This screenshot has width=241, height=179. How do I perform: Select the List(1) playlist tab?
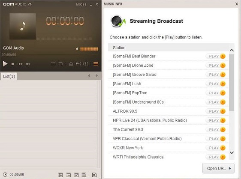point(9,76)
